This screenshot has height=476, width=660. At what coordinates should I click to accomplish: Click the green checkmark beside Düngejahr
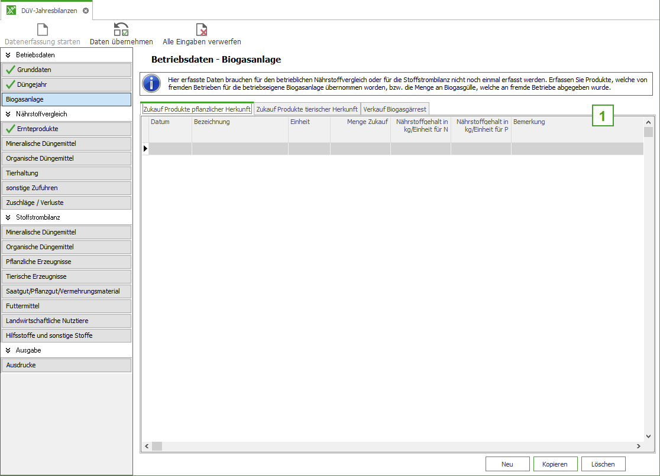(x=10, y=84)
